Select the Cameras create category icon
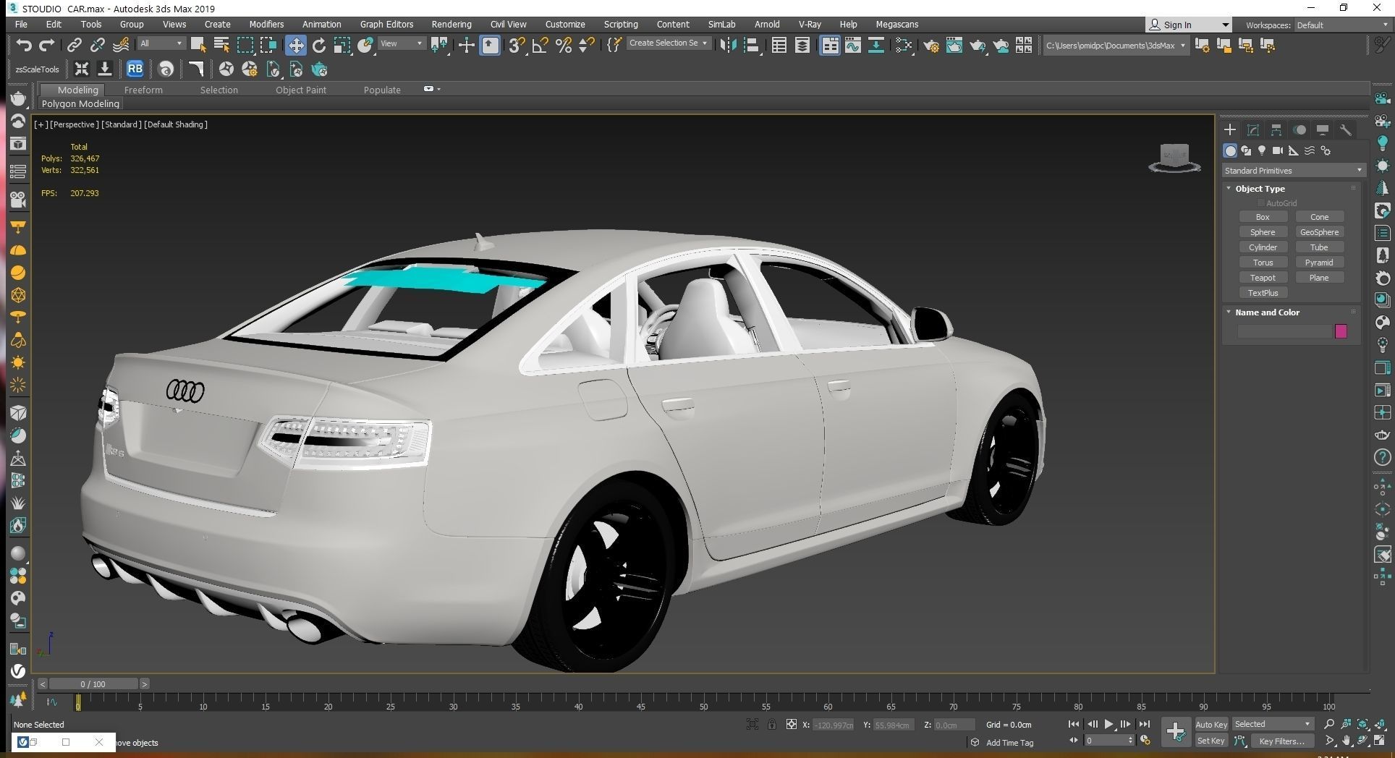The height and width of the screenshot is (758, 1395). [1278, 150]
